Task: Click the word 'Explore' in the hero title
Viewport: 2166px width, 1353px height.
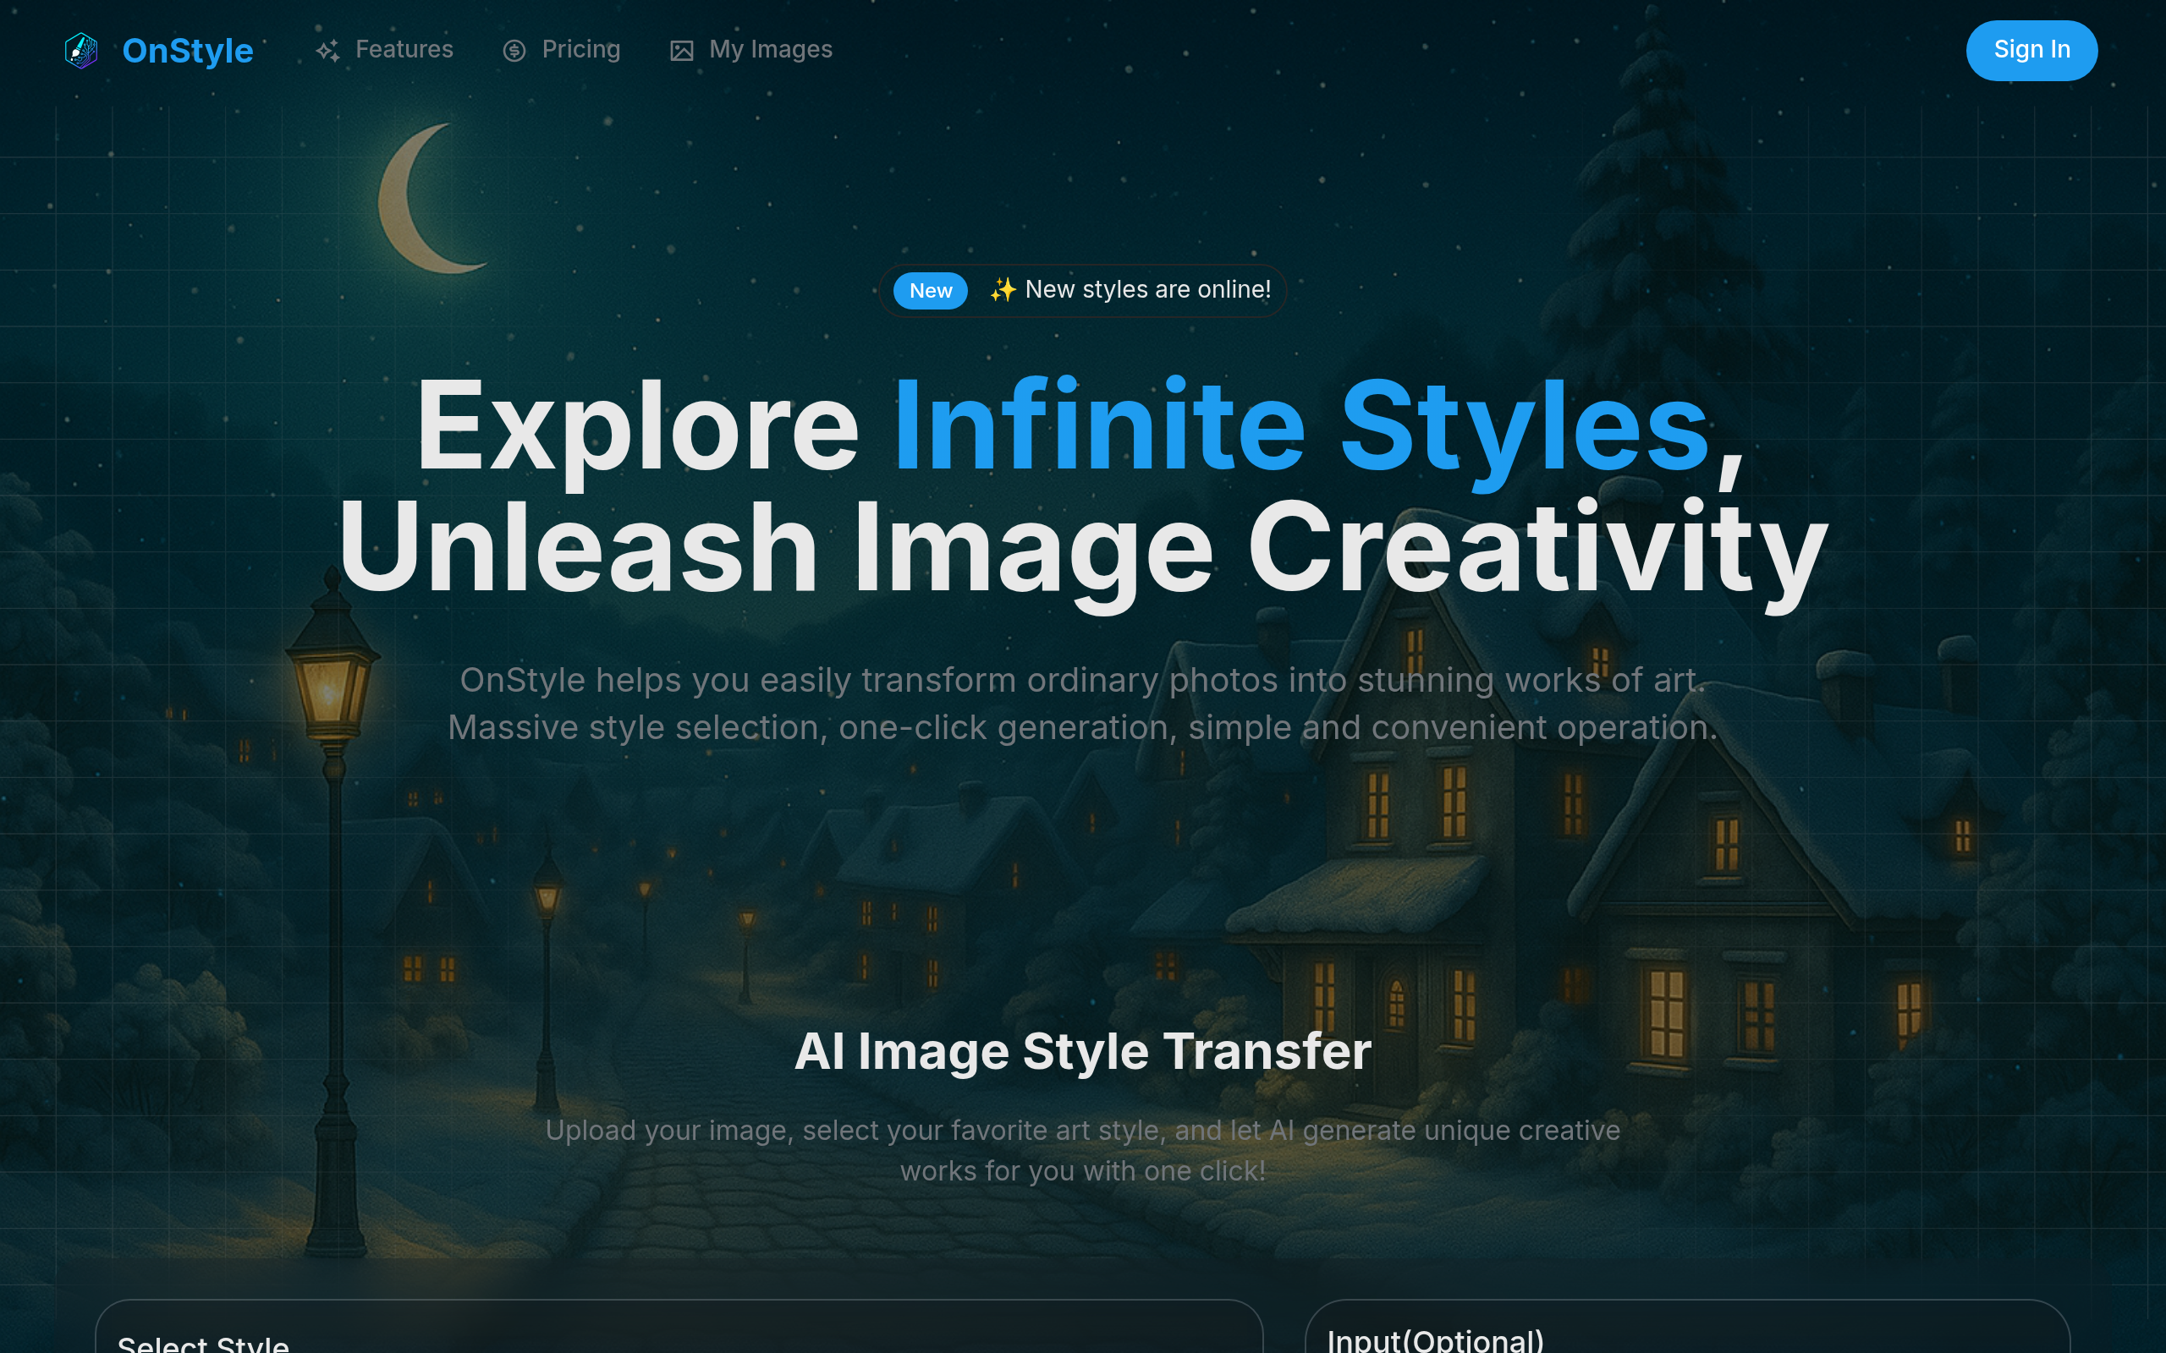Action: (x=636, y=427)
